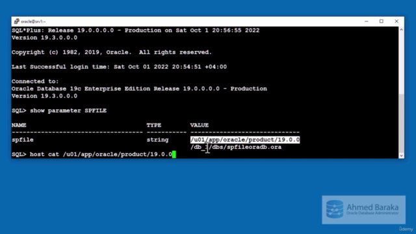416x234 pixels.
Task: Click the 'host cat' command text
Action: coord(44,155)
